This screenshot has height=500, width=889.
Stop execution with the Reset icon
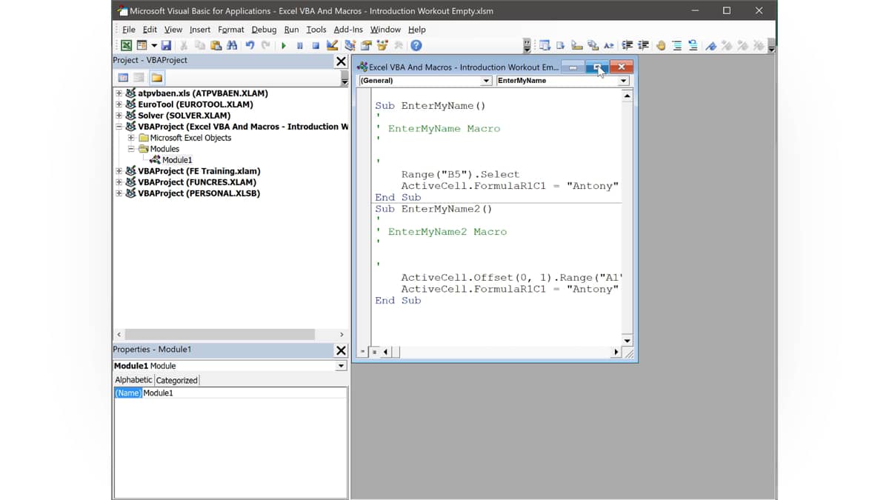[x=316, y=45]
